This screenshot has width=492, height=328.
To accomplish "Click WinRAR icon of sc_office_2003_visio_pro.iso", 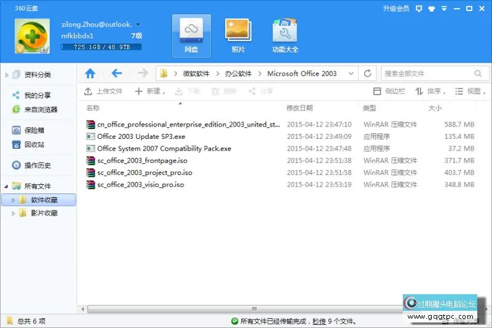I will [90, 184].
